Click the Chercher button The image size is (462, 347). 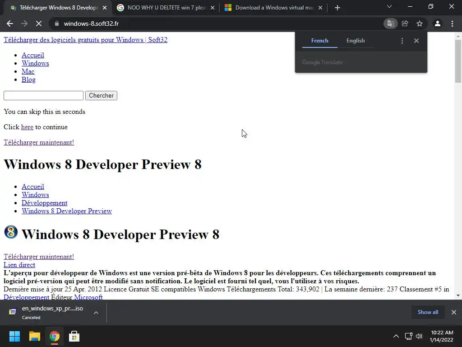102,96
